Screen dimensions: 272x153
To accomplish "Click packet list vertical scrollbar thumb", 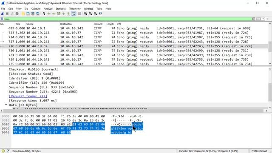I will pos(270,46).
